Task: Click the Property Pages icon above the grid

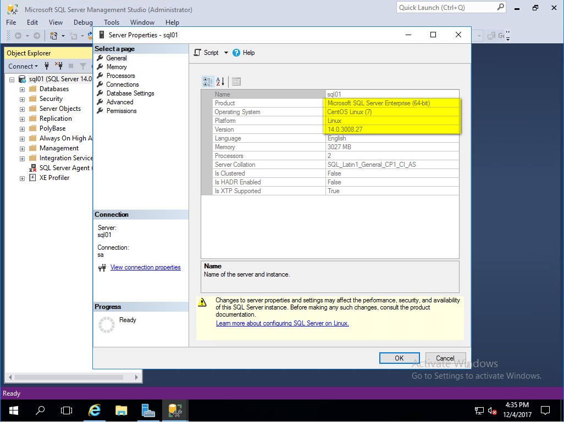Action: 236,81
